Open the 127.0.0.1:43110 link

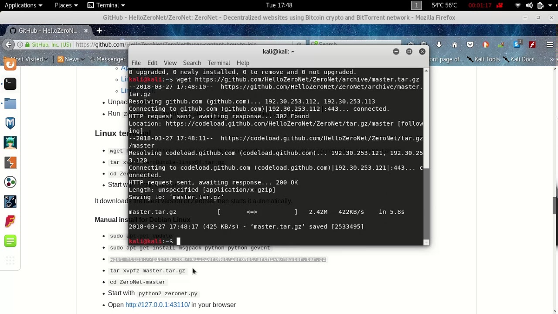pos(157,305)
